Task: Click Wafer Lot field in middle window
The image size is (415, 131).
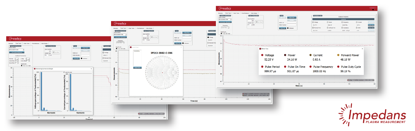Action: click(187, 38)
